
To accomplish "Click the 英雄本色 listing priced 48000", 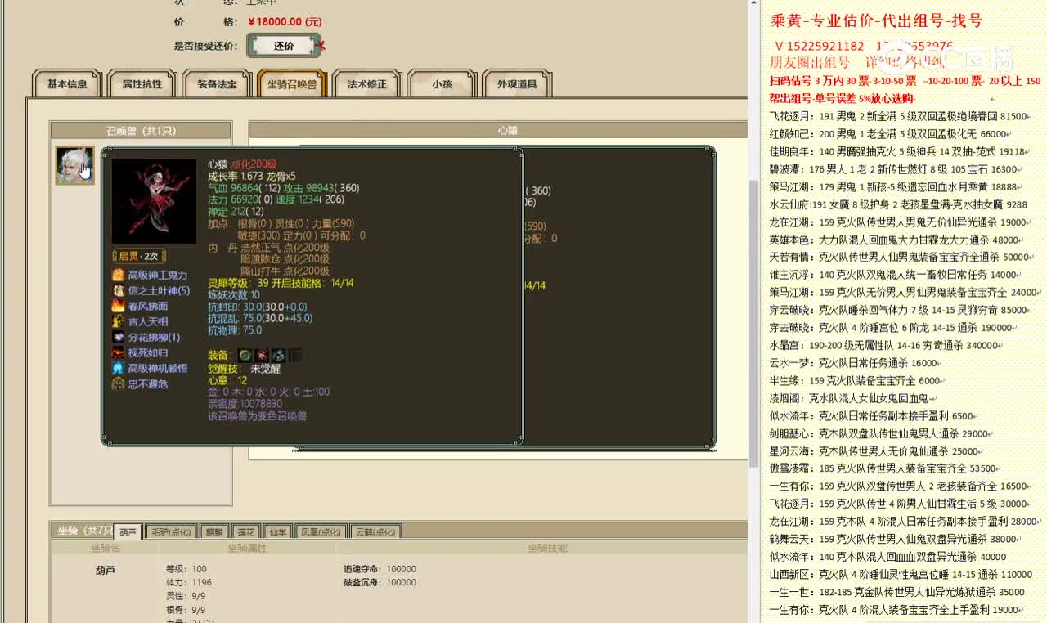I will click(896, 240).
